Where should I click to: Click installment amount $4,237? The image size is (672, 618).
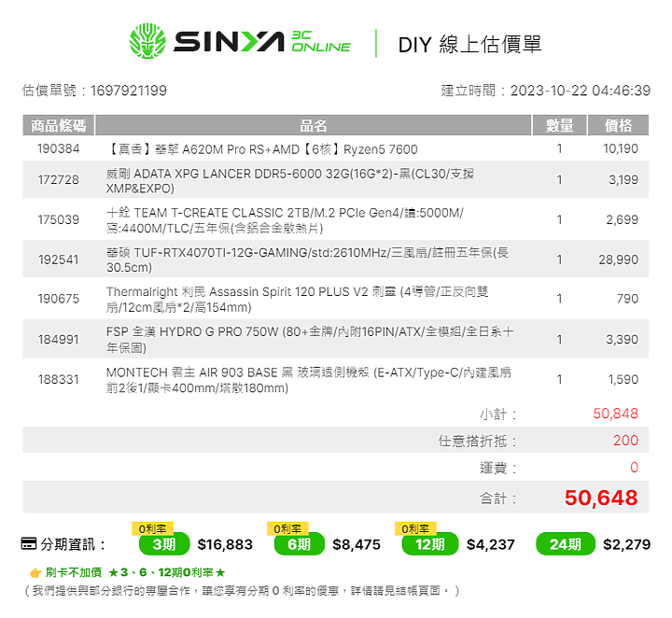point(491,544)
